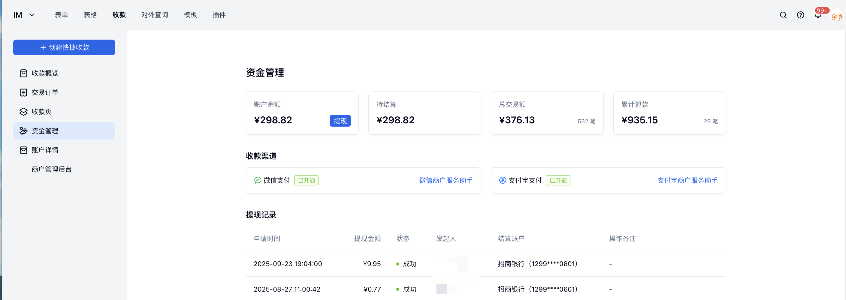This screenshot has height=300, width=846.
Task: Switch to the 模板 tab
Action: (190, 15)
